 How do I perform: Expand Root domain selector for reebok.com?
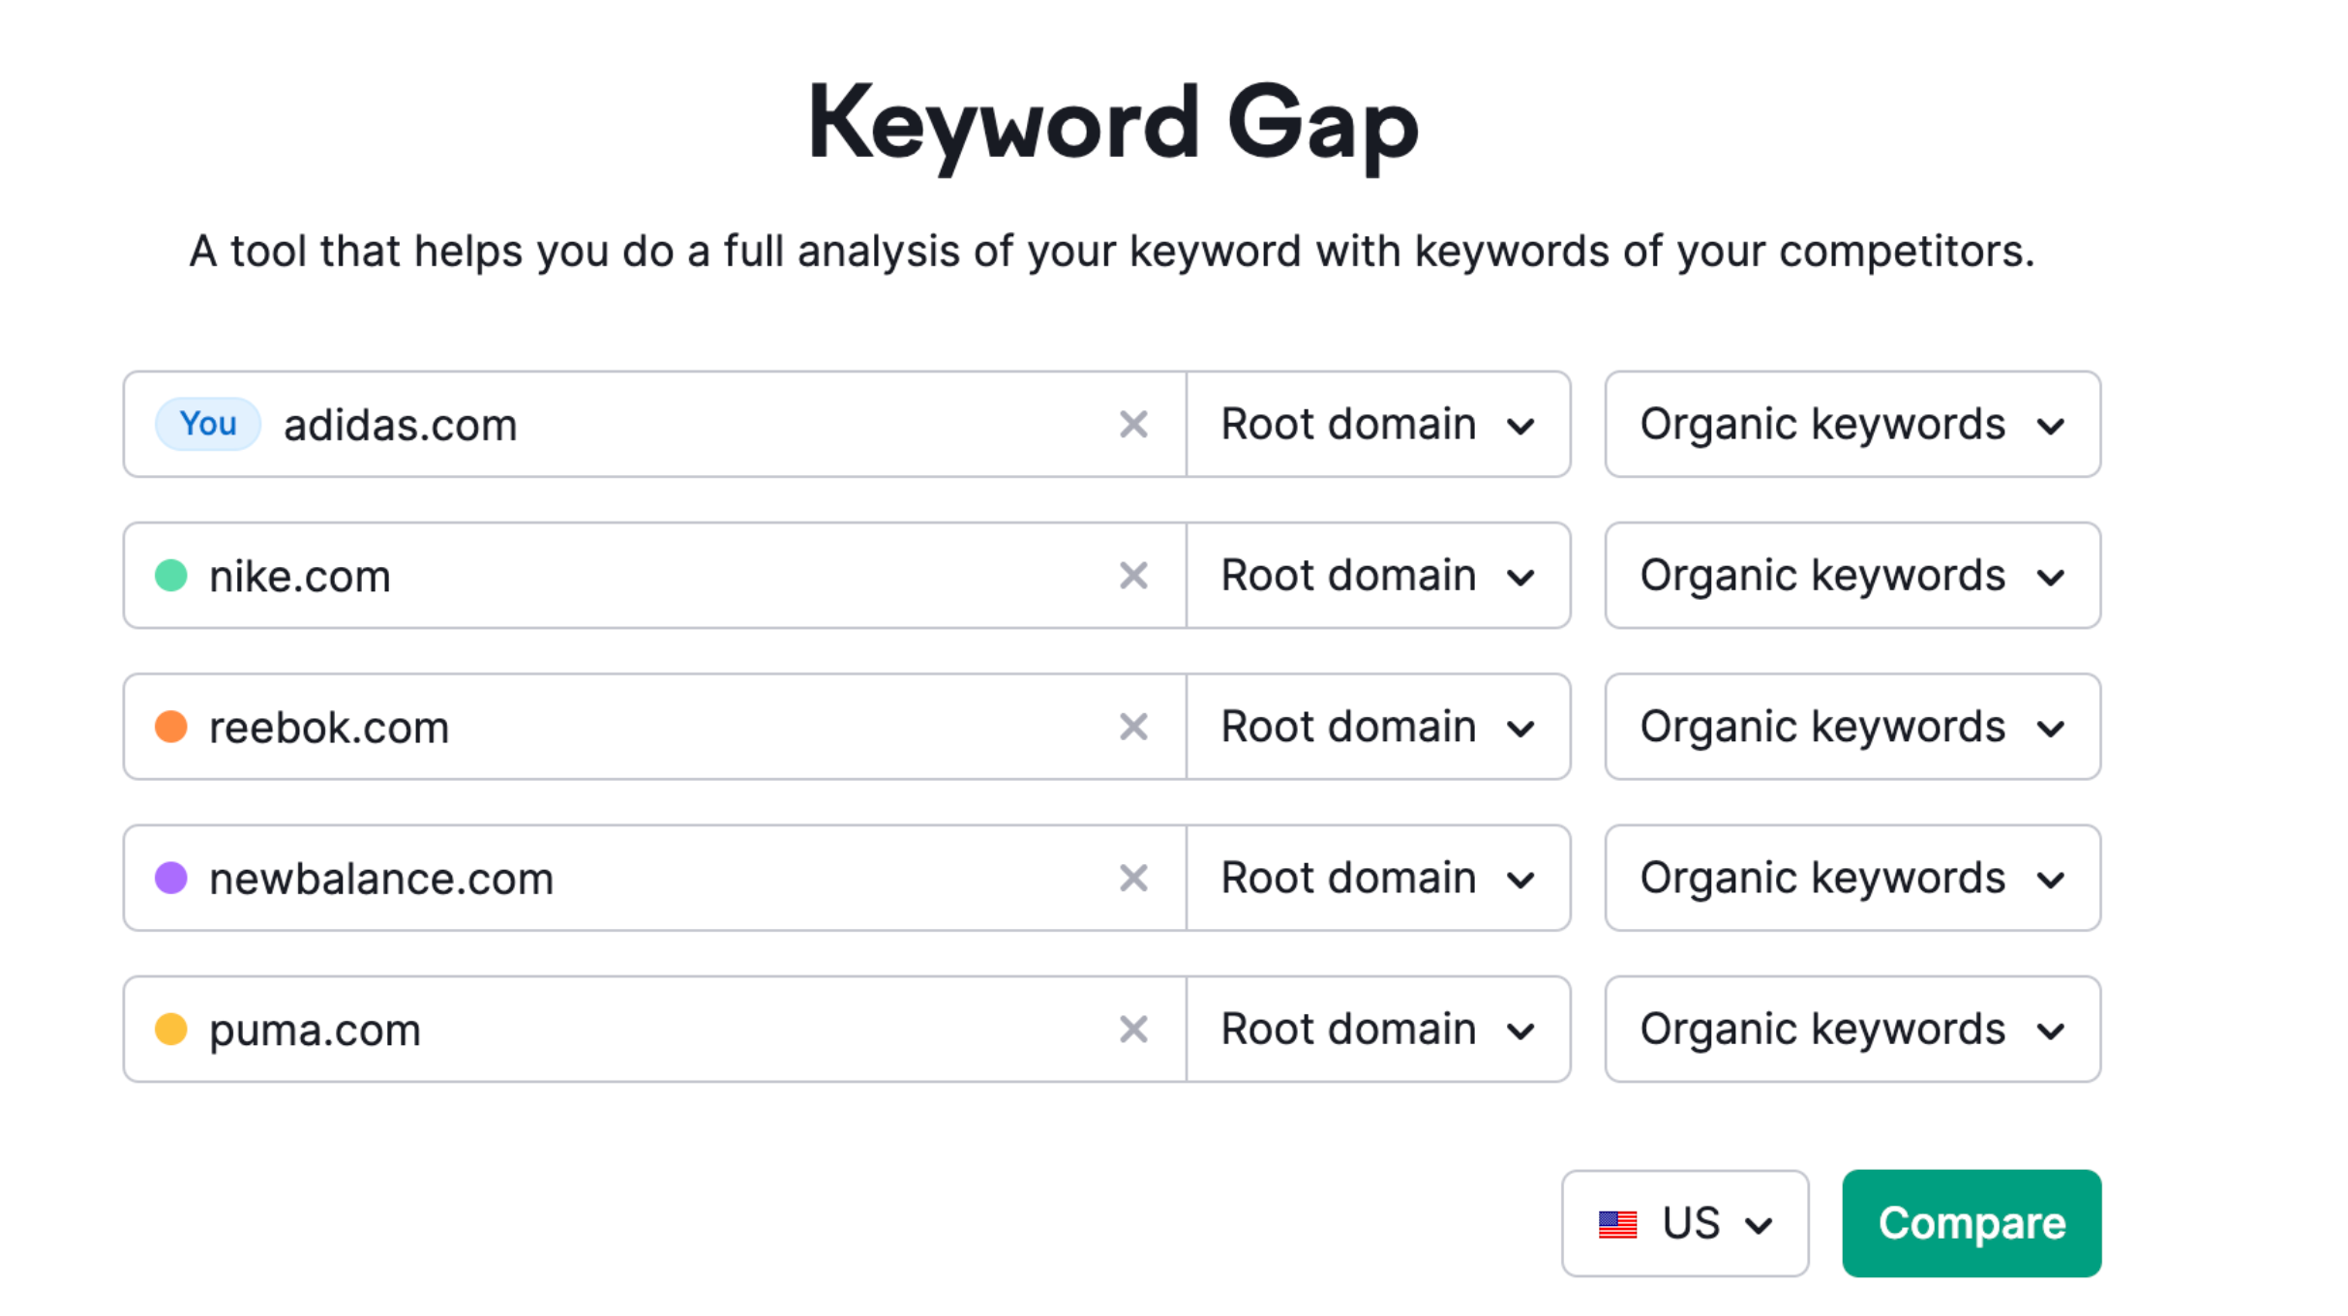tap(1378, 727)
